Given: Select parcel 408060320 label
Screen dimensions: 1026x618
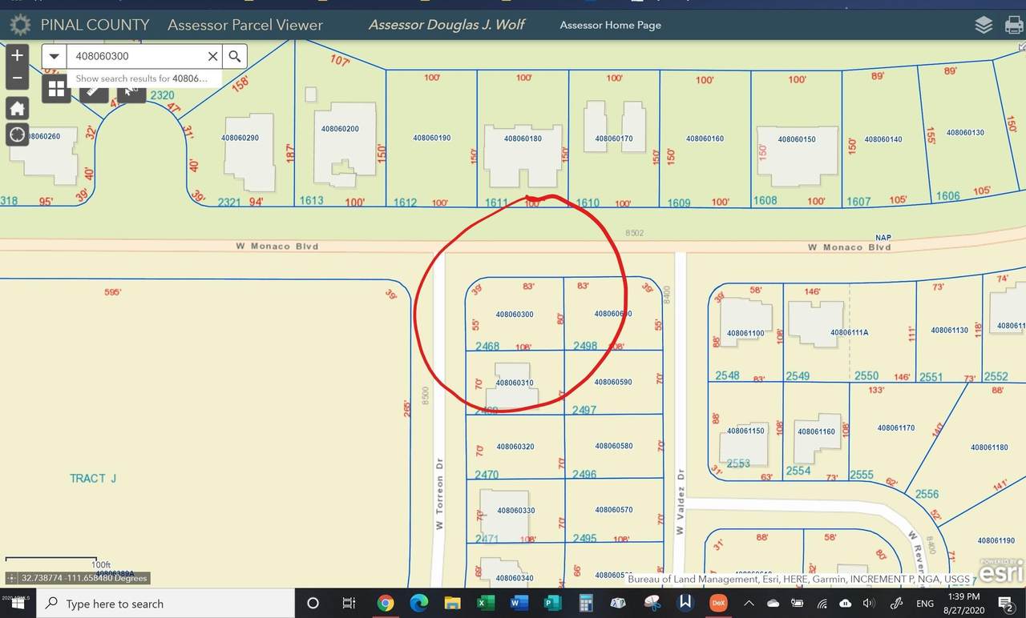Looking at the screenshot, I should pyautogui.click(x=515, y=447).
